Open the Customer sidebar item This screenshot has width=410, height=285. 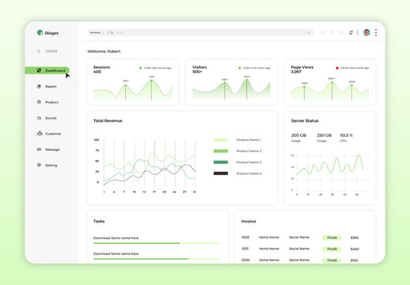(49, 134)
